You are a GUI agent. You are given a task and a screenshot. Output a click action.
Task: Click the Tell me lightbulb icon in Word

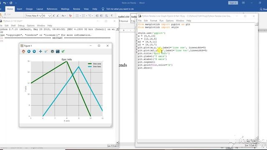103,9
